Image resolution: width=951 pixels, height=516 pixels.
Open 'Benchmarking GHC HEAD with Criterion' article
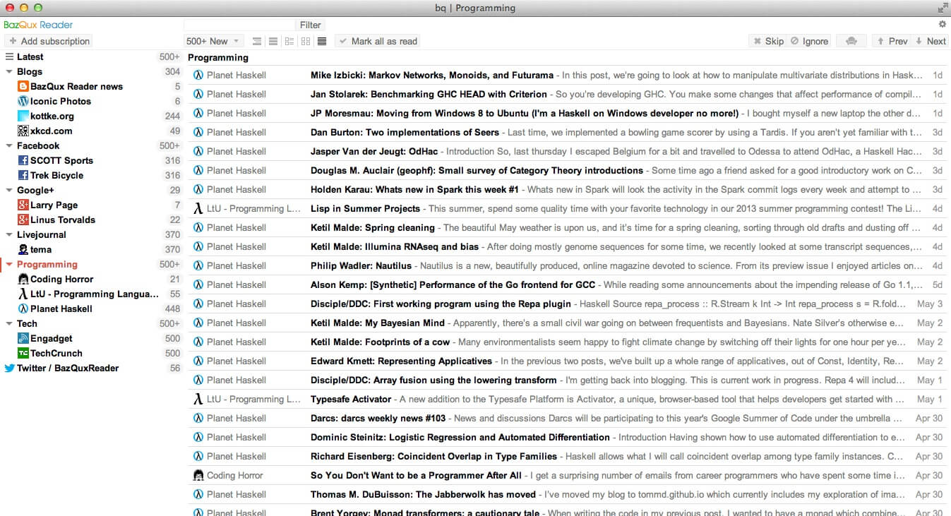pyautogui.click(x=429, y=94)
